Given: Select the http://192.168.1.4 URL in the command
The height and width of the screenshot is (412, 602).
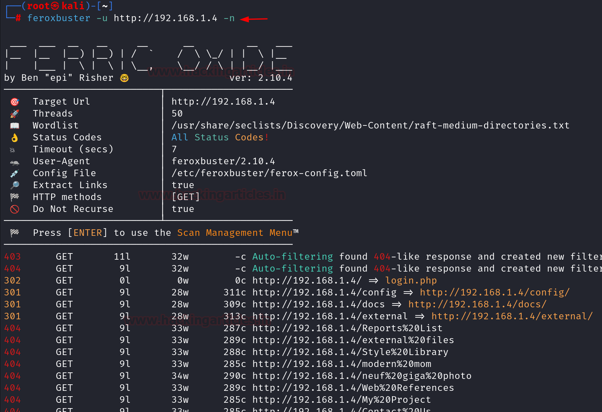Looking at the screenshot, I should coord(166,18).
